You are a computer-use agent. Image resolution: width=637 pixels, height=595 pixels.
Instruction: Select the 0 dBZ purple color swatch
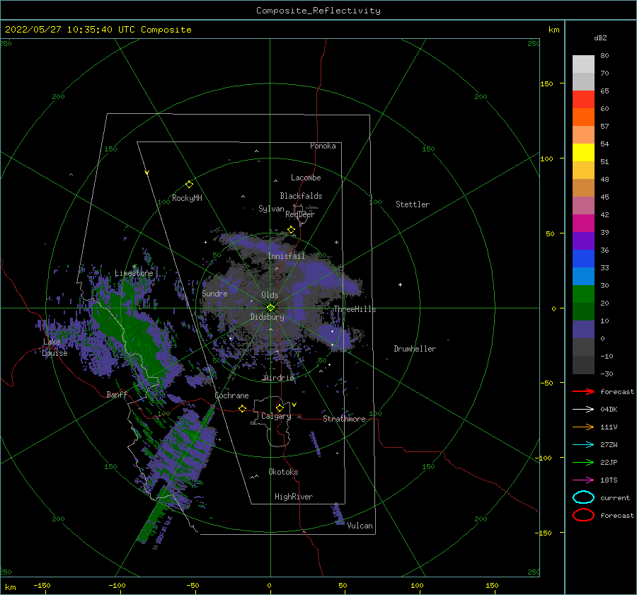[x=583, y=330]
